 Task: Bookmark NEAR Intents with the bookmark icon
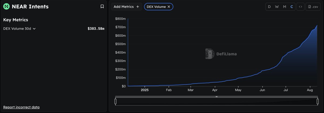(102, 6)
